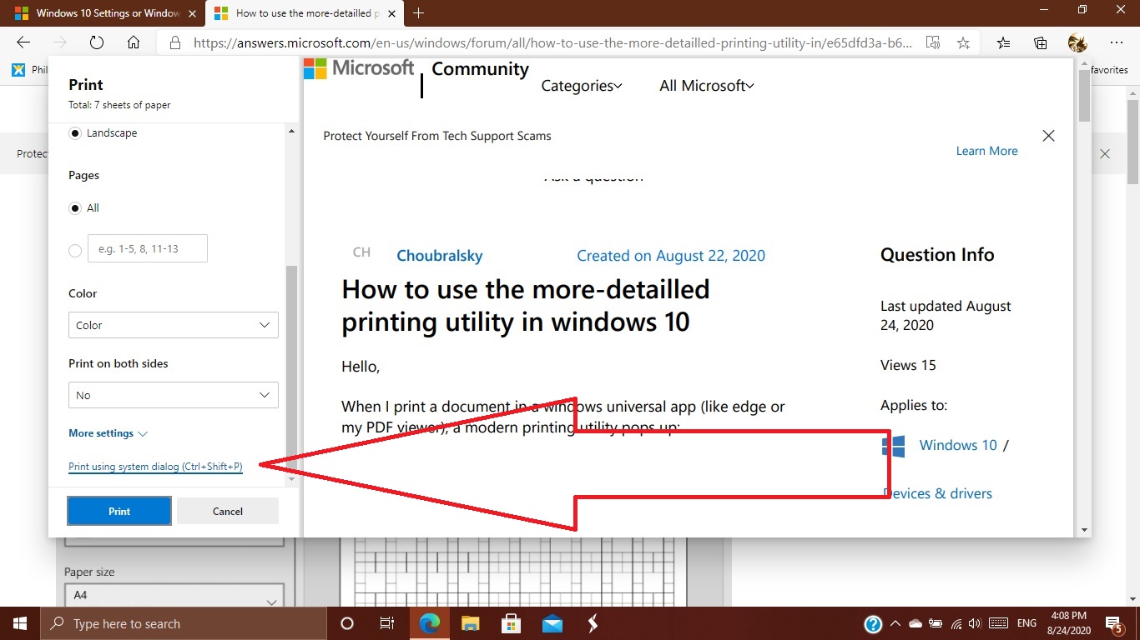Open the Choubralsky author profile link
The height and width of the screenshot is (640, 1140).
[440, 256]
